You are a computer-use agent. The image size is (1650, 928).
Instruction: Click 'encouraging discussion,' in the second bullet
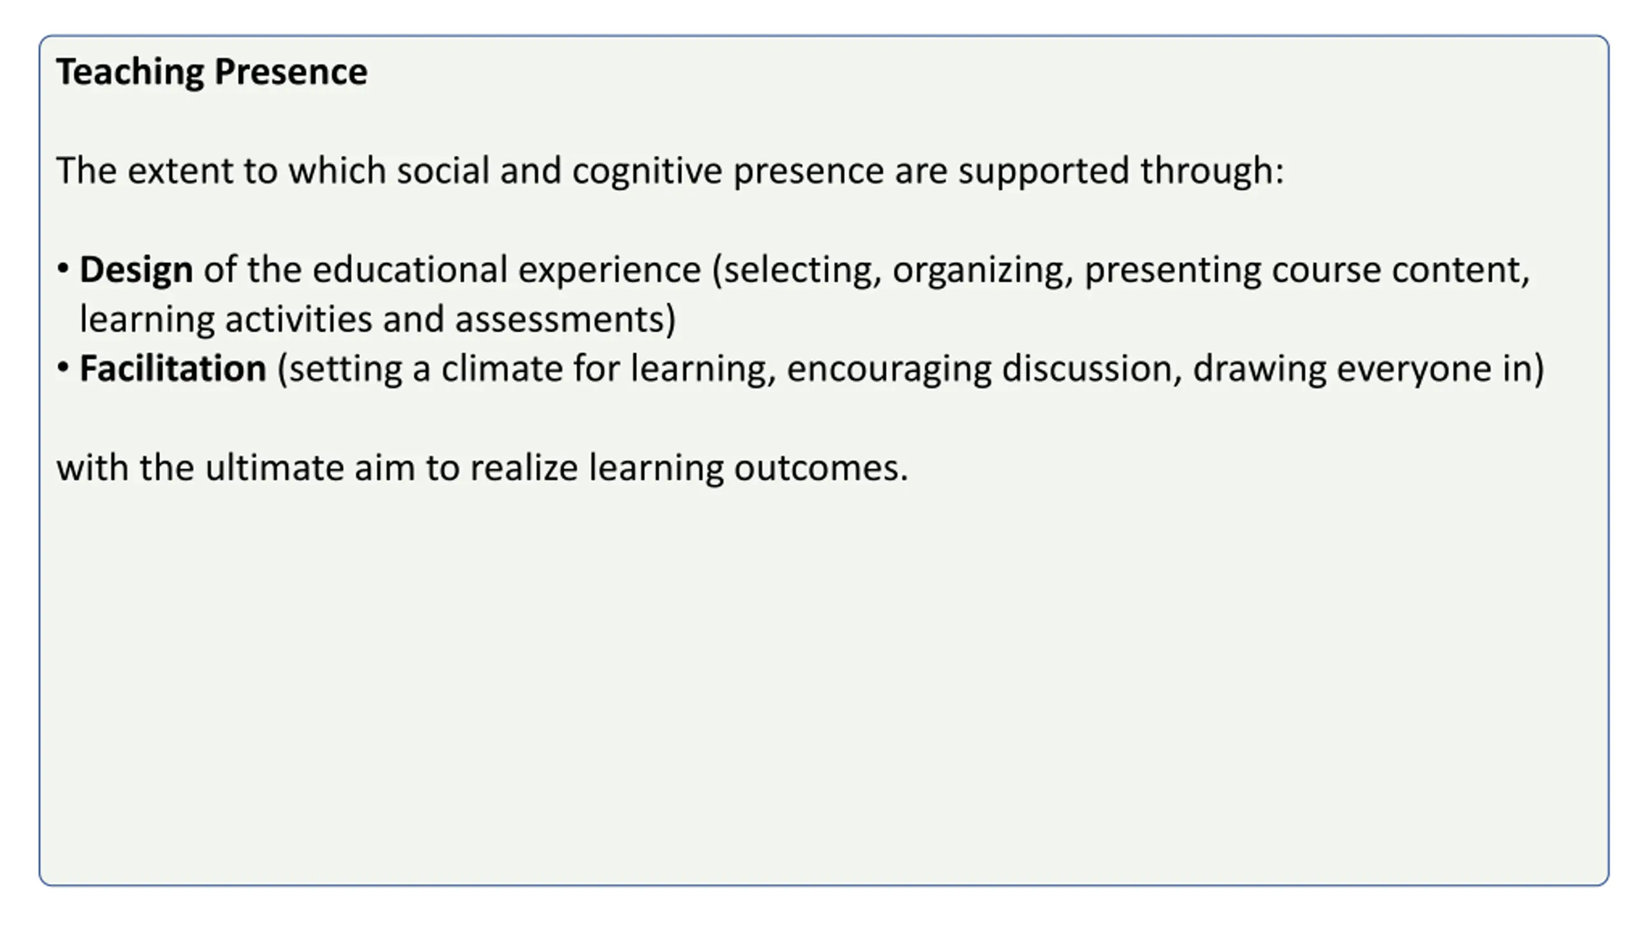pyautogui.click(x=985, y=369)
